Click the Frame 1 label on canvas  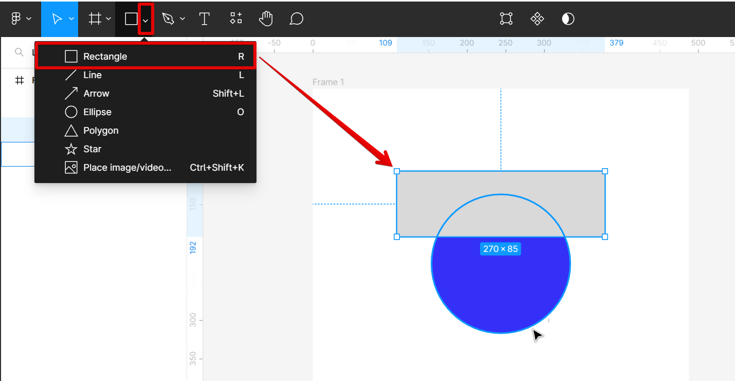tap(328, 82)
